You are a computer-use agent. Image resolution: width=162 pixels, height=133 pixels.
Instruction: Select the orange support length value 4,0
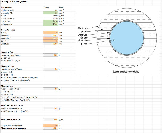click(x=51, y=125)
